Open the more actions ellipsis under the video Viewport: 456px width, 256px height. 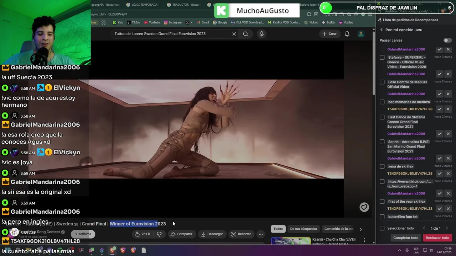point(261,234)
